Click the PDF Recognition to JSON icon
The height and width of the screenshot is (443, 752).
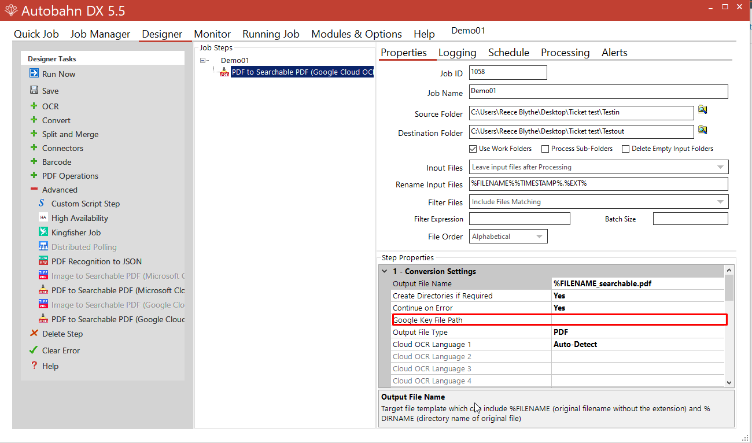pos(43,261)
